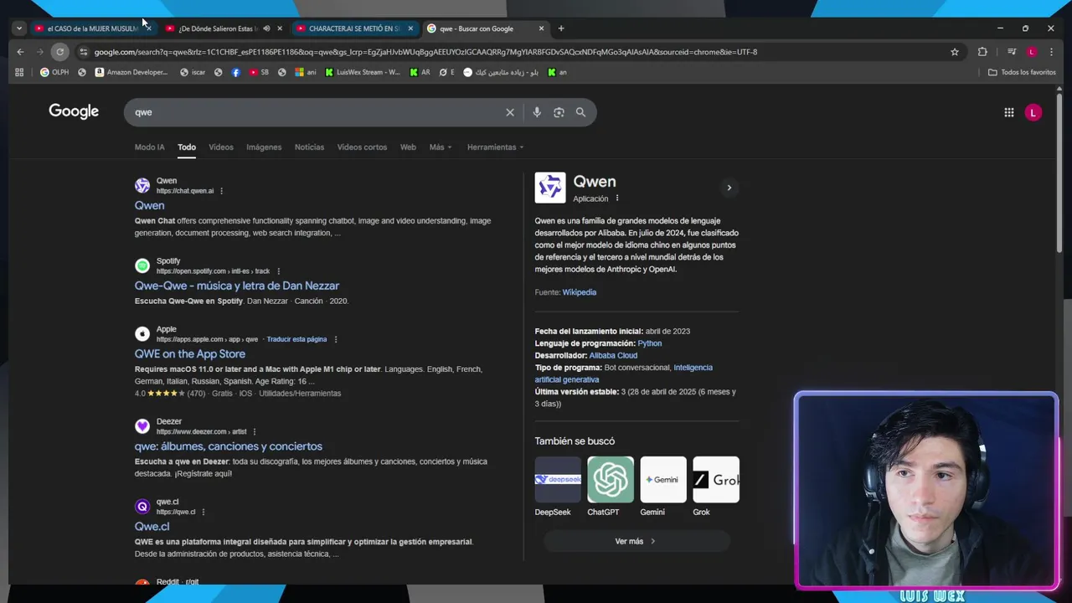Select the 'Web' results tab
The image size is (1072, 603).
coord(408,147)
